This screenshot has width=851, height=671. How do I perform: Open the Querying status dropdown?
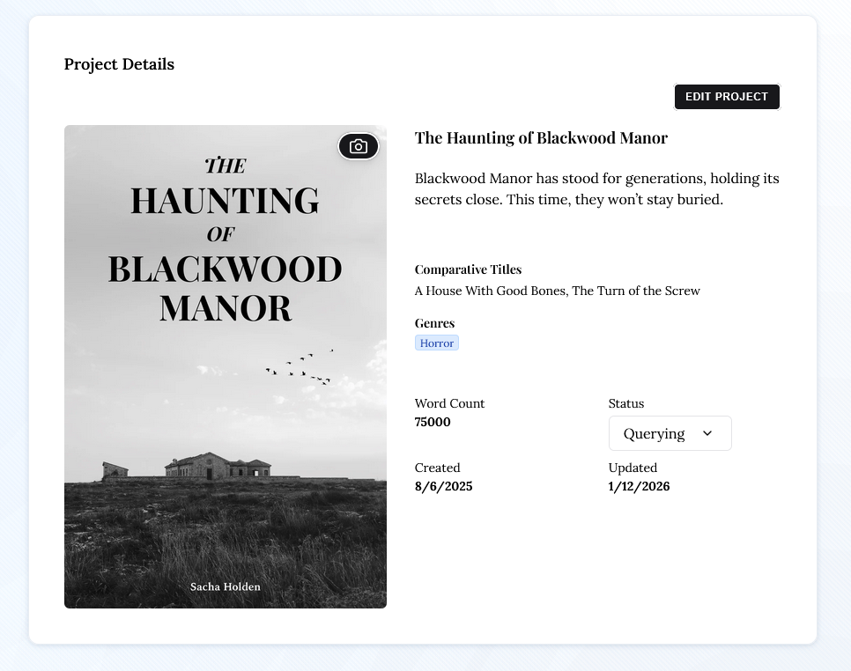click(x=669, y=433)
